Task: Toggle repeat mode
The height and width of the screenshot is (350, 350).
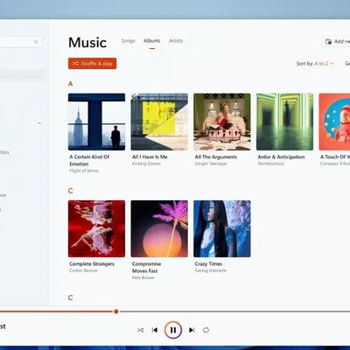Action: pos(206,330)
